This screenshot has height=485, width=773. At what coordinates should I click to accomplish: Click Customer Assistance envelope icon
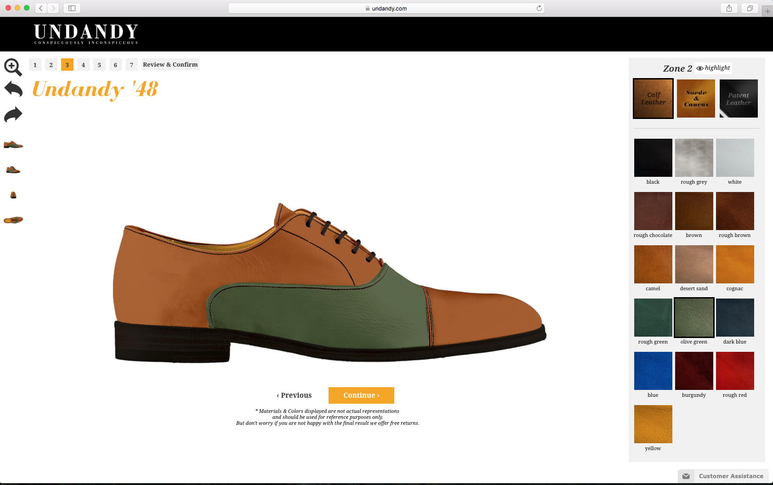[x=686, y=476]
